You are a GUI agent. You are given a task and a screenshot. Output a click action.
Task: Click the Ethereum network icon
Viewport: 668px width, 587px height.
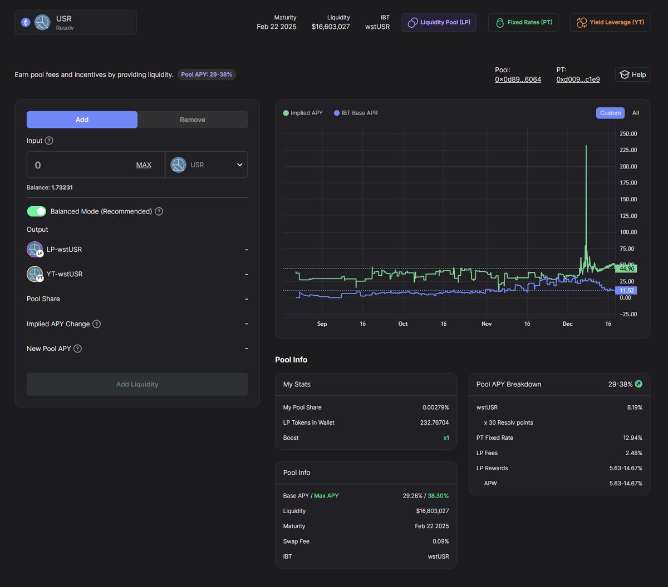coord(26,22)
